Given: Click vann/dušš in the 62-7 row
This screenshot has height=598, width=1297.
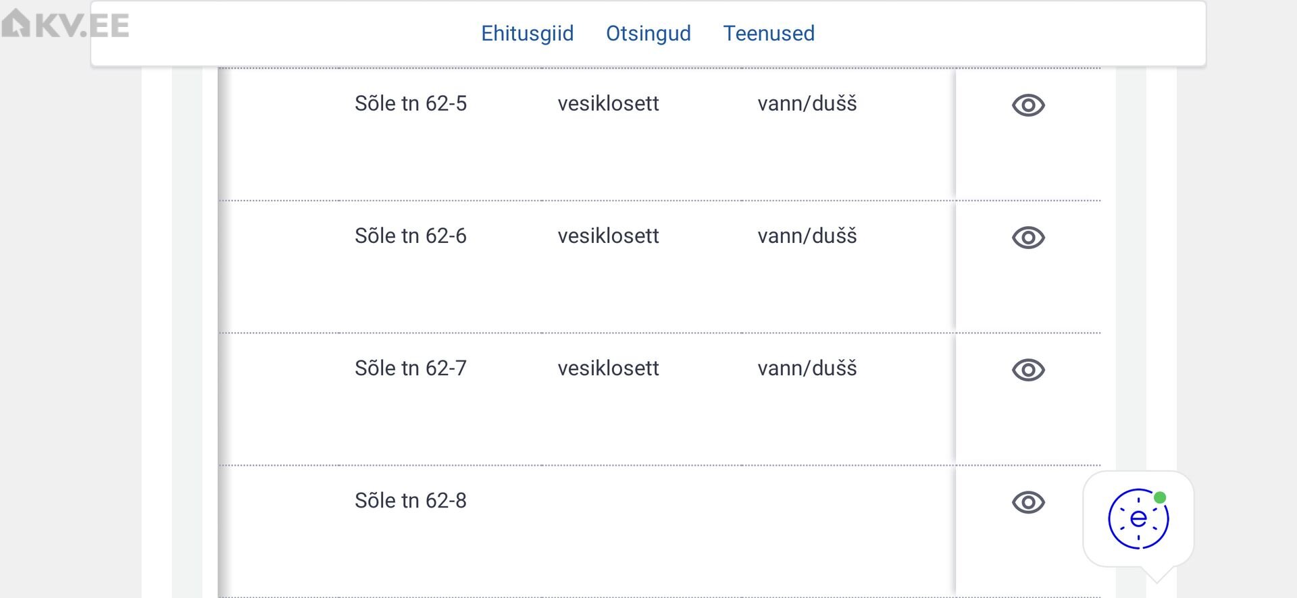Looking at the screenshot, I should click(x=807, y=368).
